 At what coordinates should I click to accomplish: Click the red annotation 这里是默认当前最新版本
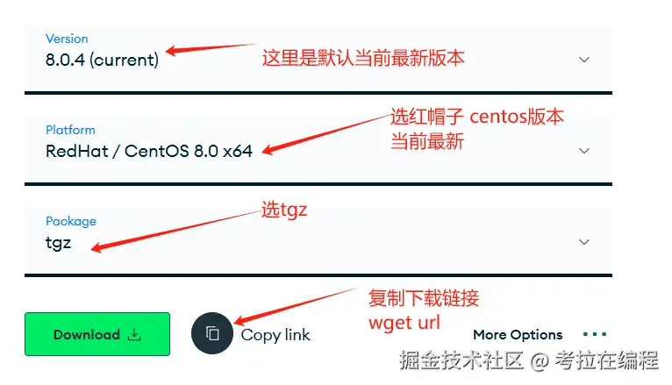pyautogui.click(x=363, y=58)
